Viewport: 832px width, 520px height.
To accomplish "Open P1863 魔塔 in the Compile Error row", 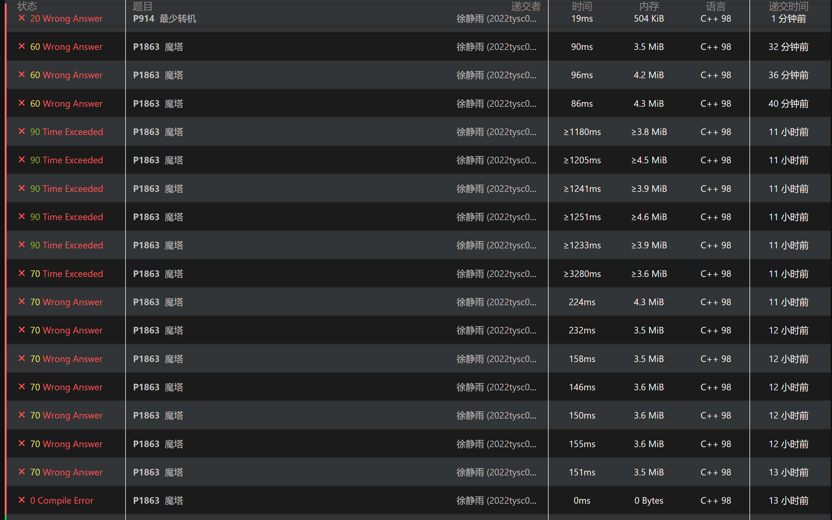I will click(158, 501).
